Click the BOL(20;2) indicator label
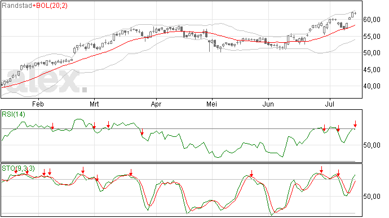 (x=52, y=6)
